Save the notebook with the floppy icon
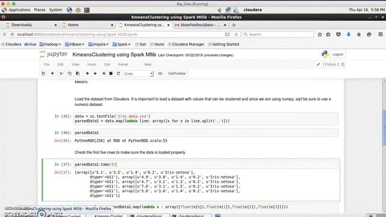The width and height of the screenshot is (386, 217). [43, 74]
